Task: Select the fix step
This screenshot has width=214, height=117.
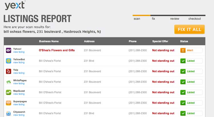Action: pyautogui.click(x=154, y=19)
